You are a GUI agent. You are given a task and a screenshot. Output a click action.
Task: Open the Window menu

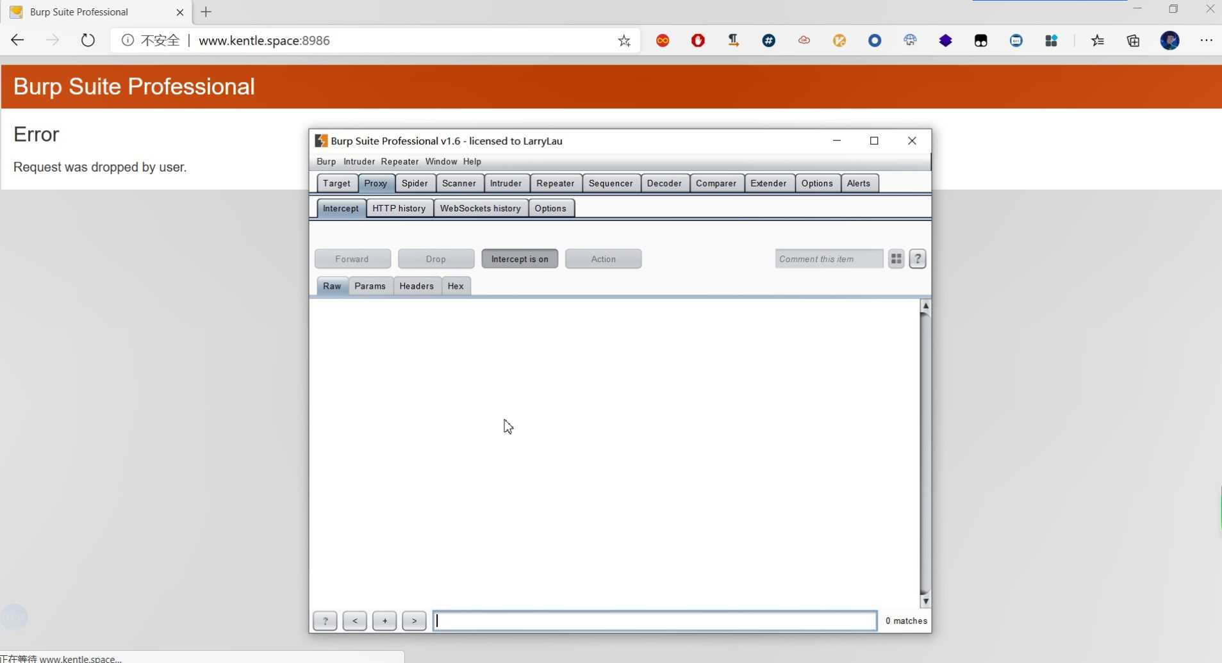(441, 161)
